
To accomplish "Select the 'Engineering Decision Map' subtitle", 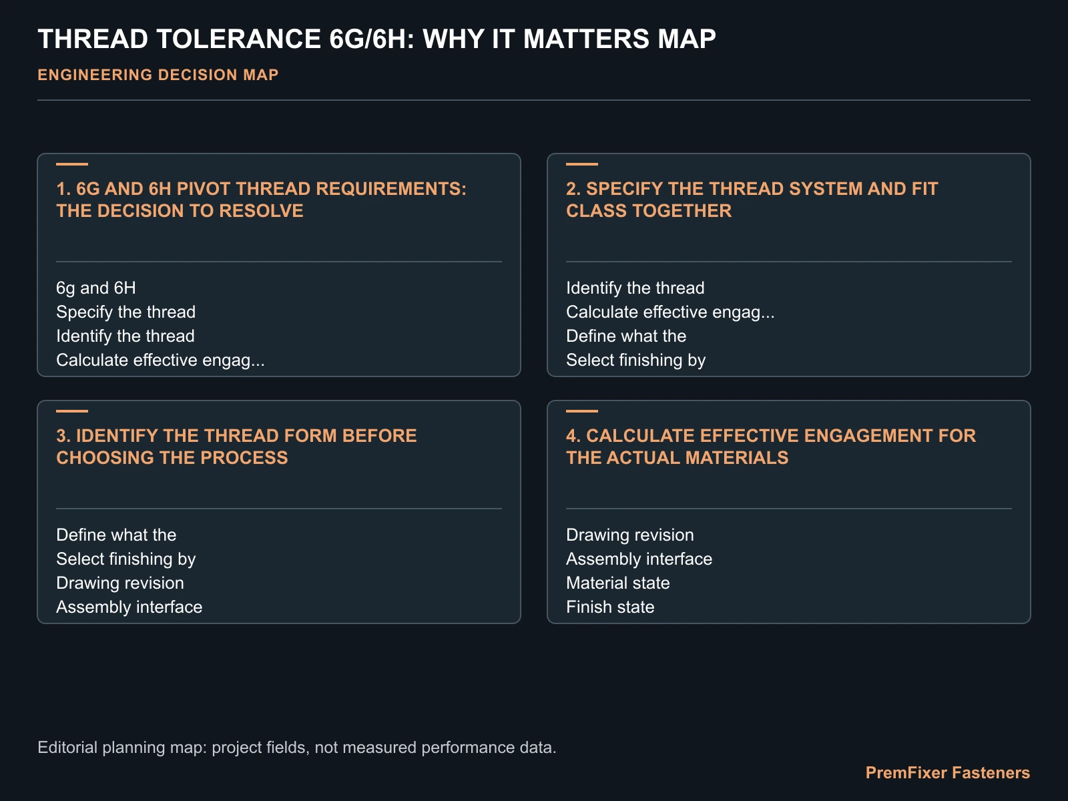I will pyautogui.click(x=158, y=75).
